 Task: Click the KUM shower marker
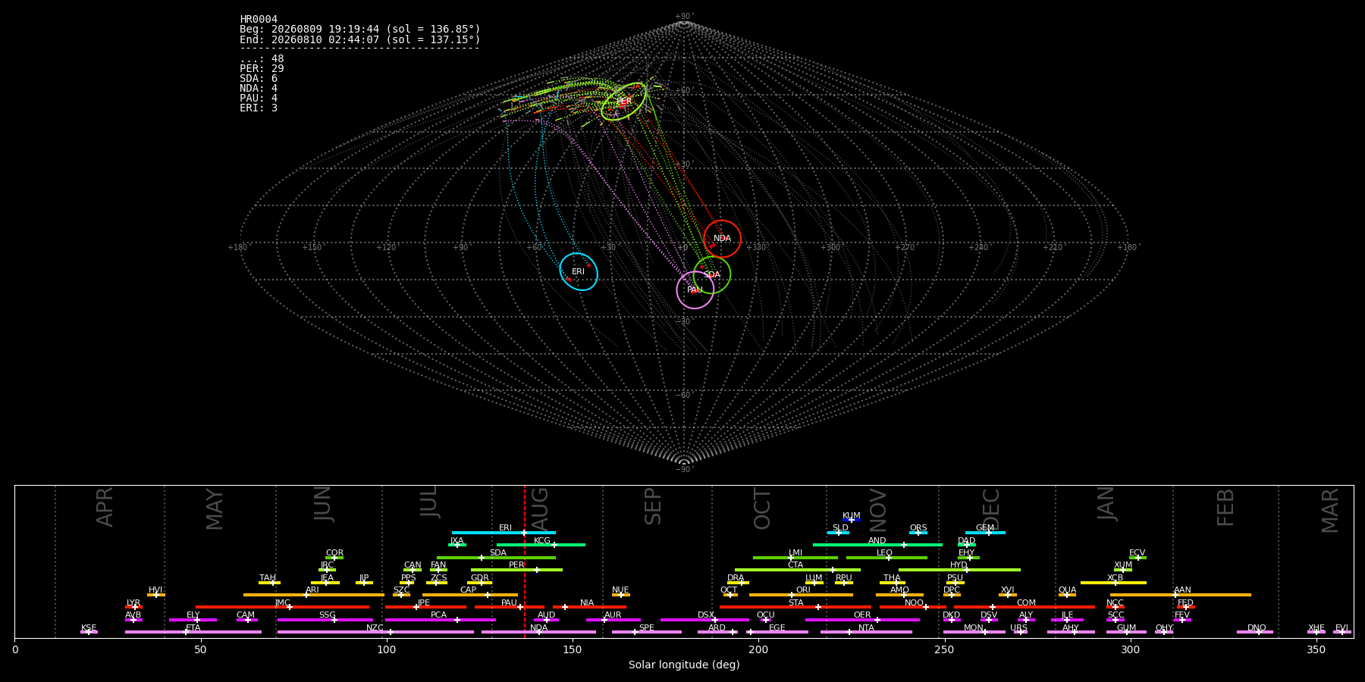pyautogui.click(x=852, y=520)
